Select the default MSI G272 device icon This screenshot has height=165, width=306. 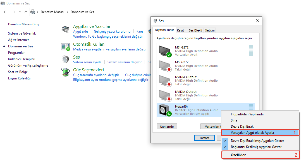(x=165, y=51)
